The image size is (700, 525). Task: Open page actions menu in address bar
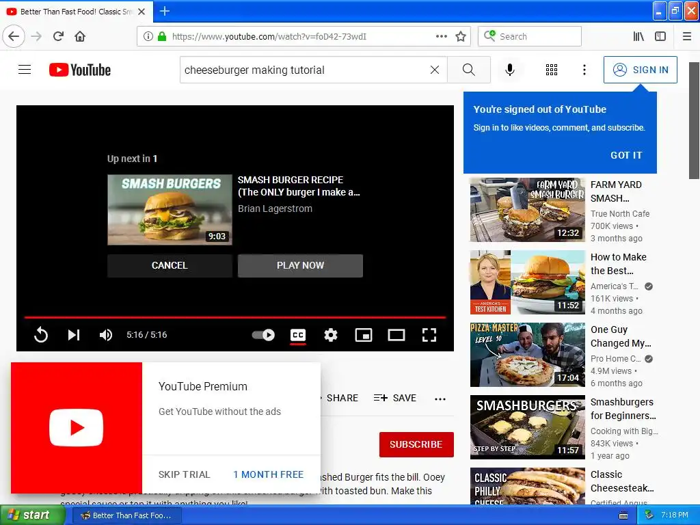click(x=441, y=37)
